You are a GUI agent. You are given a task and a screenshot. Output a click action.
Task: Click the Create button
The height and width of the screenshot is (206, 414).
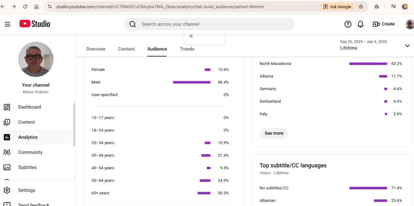[x=384, y=24]
